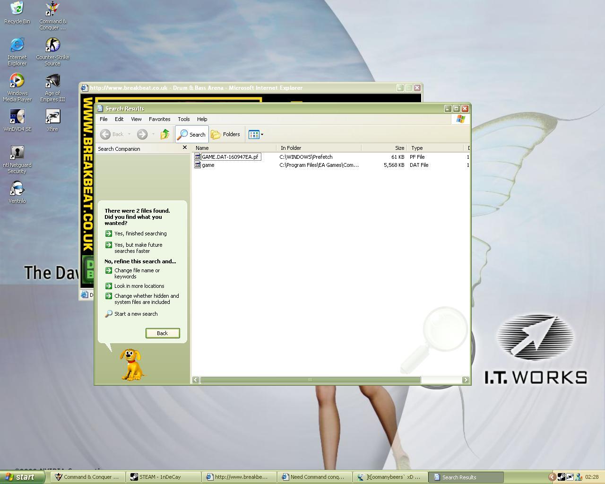Open Forward history dropdown arrow
This screenshot has height=484, width=605.
point(153,134)
